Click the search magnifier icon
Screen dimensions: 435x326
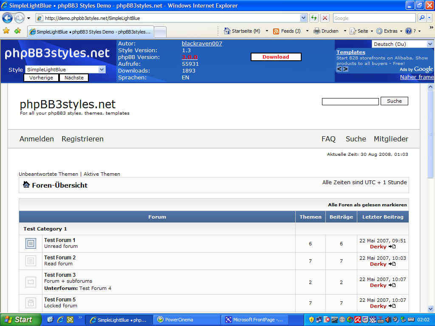pyautogui.click(x=422, y=18)
